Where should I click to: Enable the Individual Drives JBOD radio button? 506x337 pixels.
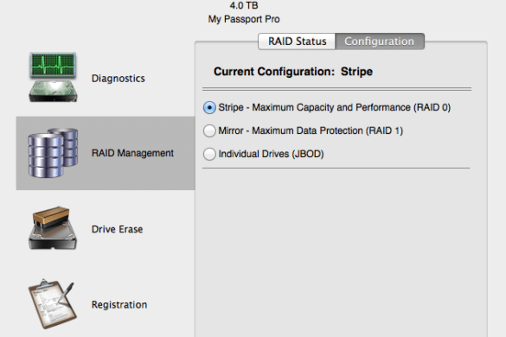tap(209, 154)
